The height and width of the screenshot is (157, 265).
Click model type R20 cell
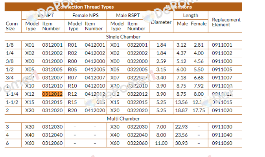(72, 110)
